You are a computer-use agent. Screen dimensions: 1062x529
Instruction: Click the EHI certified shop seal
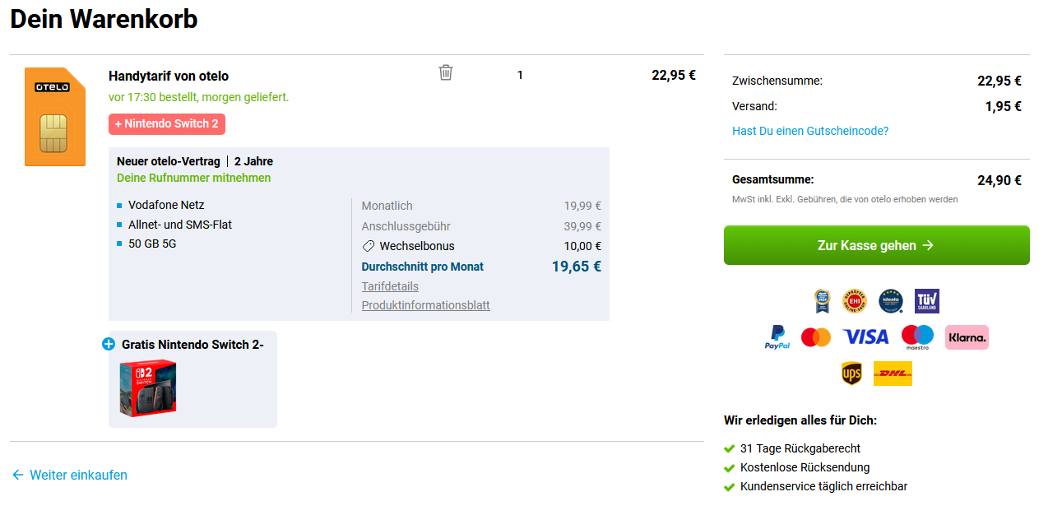click(x=855, y=301)
